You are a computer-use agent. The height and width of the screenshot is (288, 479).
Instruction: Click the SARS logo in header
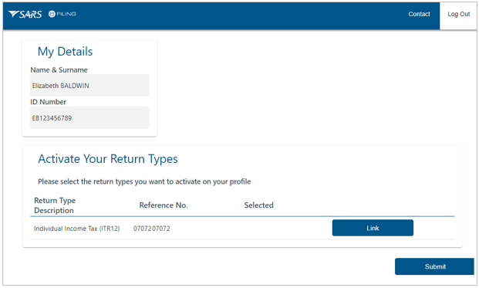25,14
